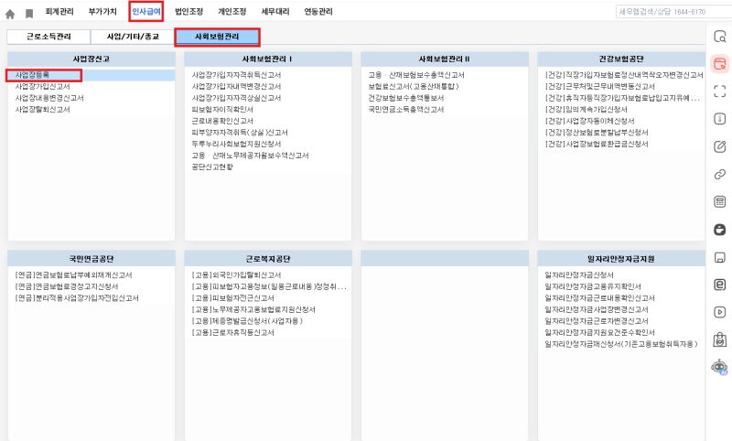The image size is (732, 441).
Task: Open 사업장가입자자격상실신고서
Action: [236, 98]
